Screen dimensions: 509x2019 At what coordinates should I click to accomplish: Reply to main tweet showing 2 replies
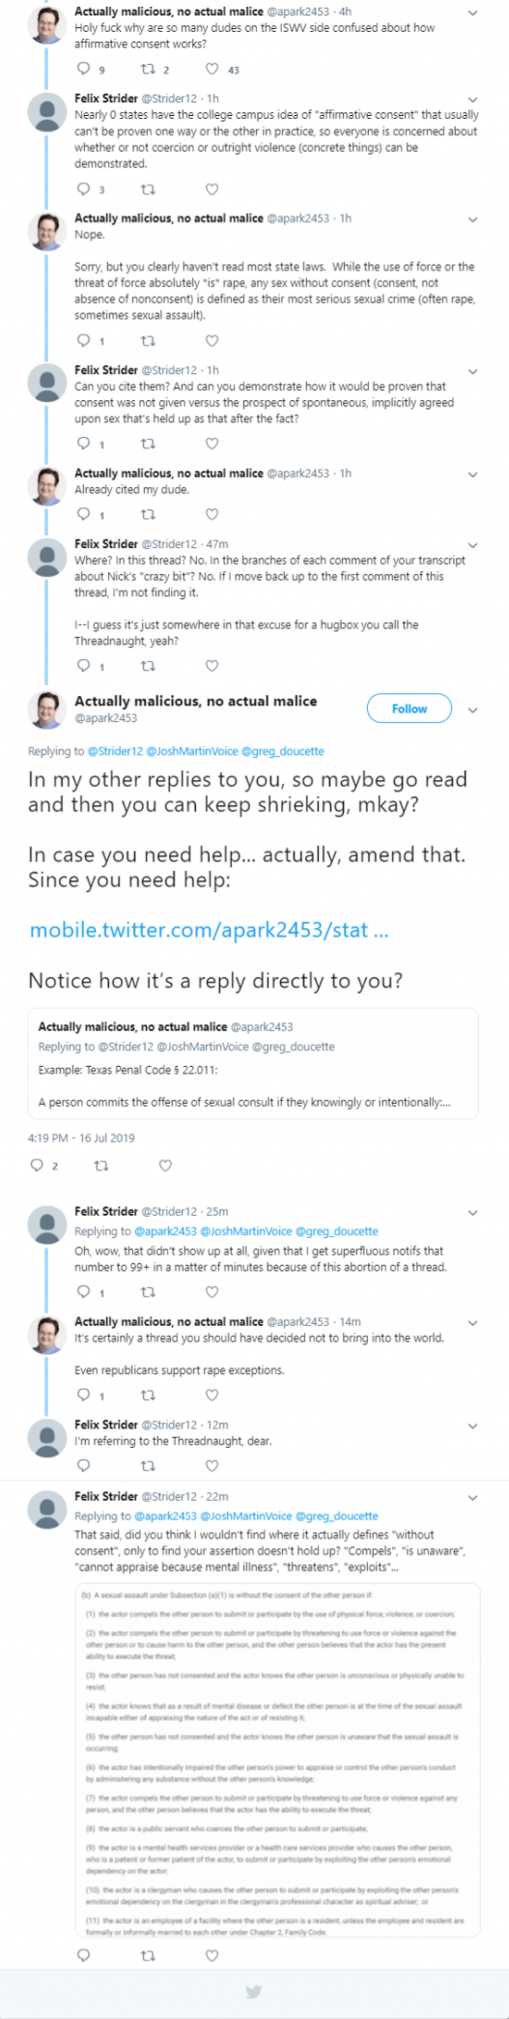pyautogui.click(x=37, y=1165)
